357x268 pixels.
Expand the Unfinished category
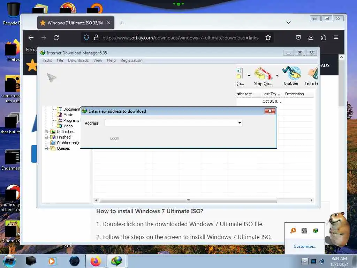46,132
